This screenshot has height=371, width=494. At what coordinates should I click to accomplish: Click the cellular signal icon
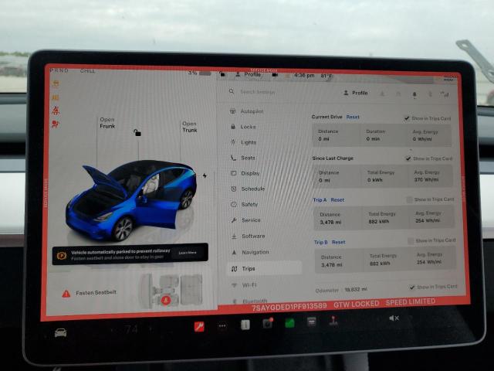coord(445,94)
